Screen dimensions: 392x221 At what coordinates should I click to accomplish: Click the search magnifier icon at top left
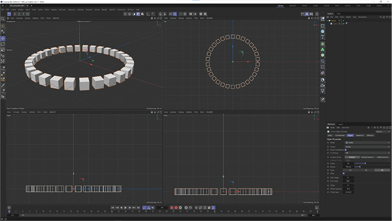pyautogui.click(x=3, y=19)
